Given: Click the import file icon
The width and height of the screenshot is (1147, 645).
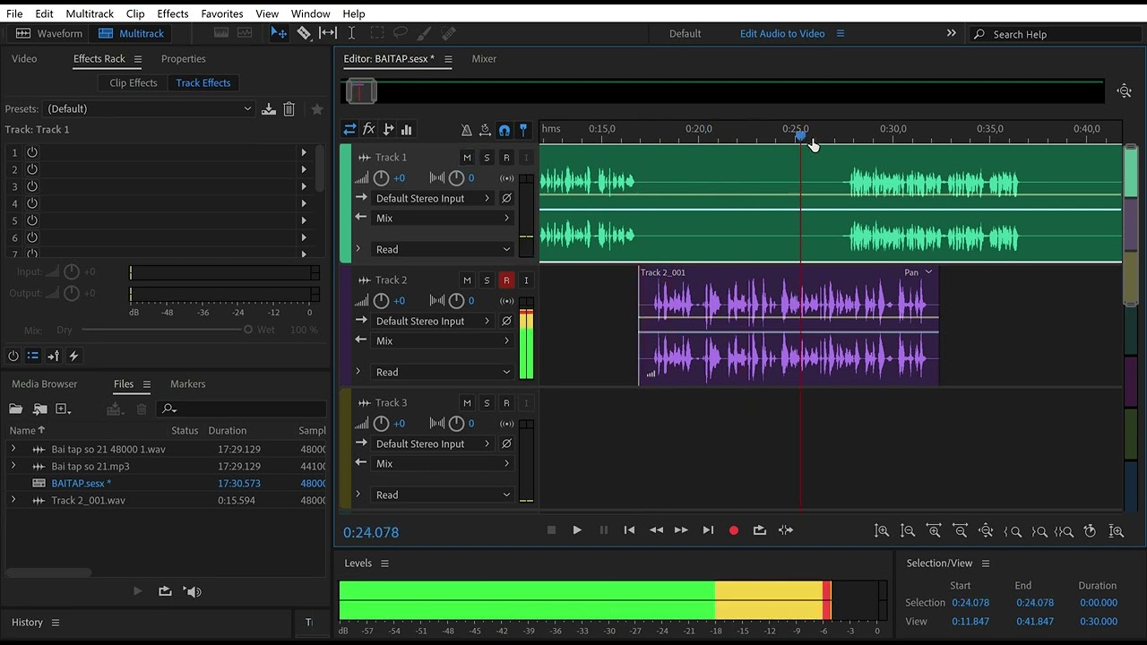Looking at the screenshot, I should point(40,408).
